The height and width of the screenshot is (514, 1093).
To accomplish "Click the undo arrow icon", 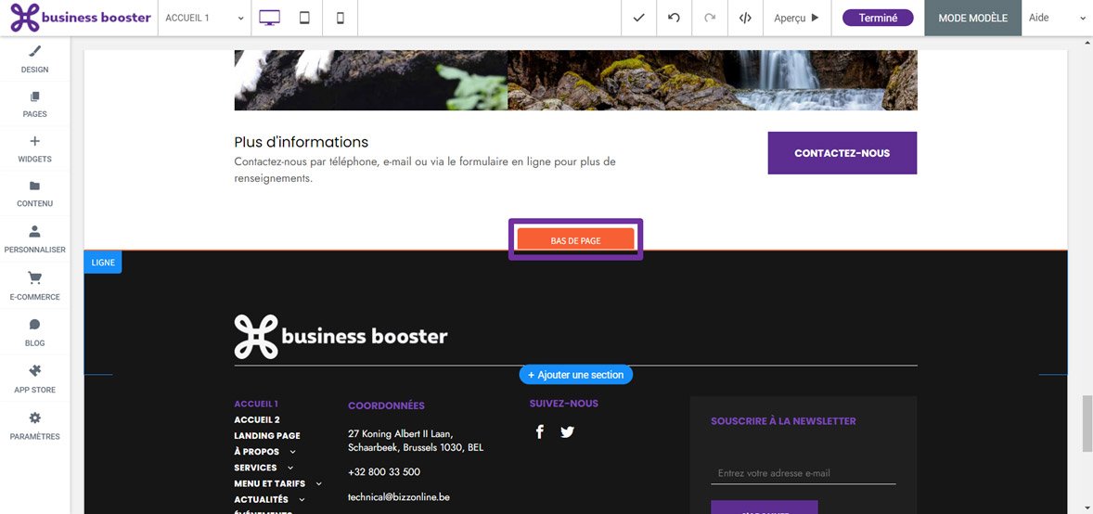I will click(674, 18).
